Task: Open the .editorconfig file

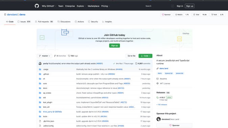Action: (48, 126)
